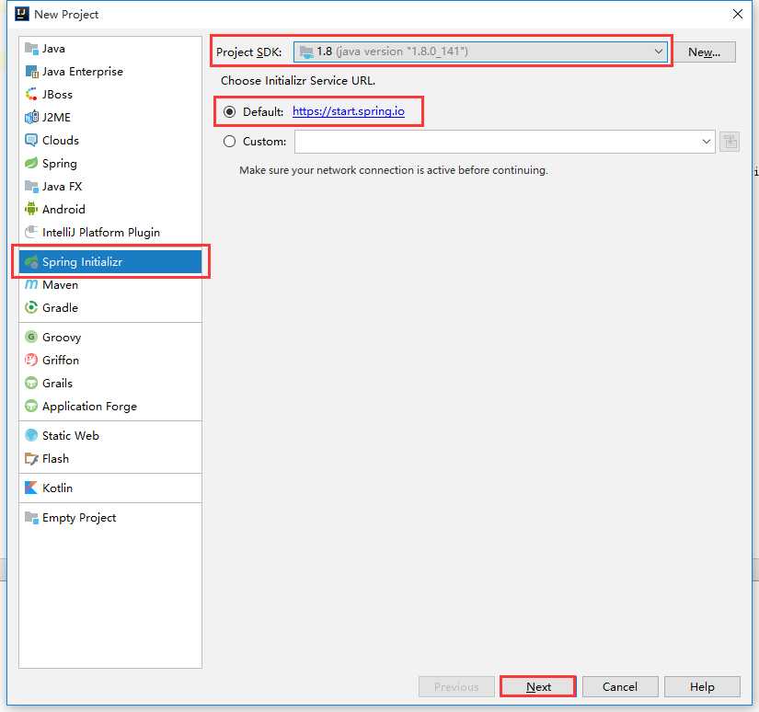Select Groovy label in list
The image size is (759, 712).
click(62, 338)
